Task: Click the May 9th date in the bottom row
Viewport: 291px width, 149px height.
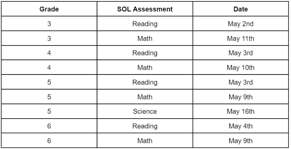Action: (x=240, y=141)
